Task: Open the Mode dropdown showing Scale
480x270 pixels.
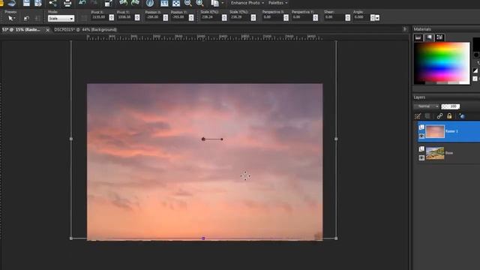Action: pos(61,18)
